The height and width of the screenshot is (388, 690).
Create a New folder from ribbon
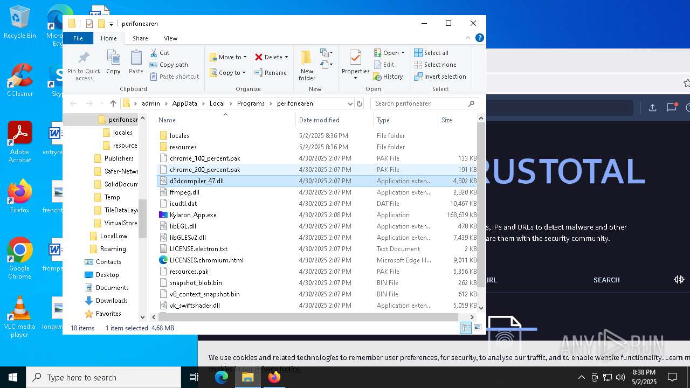coord(307,65)
